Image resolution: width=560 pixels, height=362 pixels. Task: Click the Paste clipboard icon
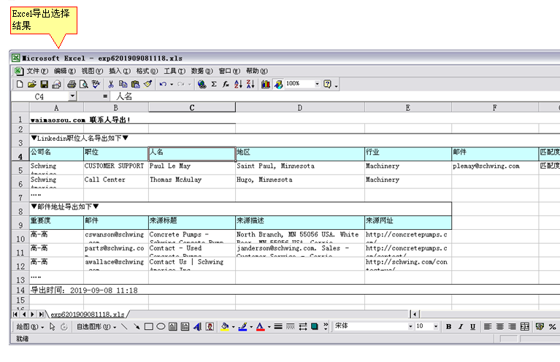click(135, 84)
